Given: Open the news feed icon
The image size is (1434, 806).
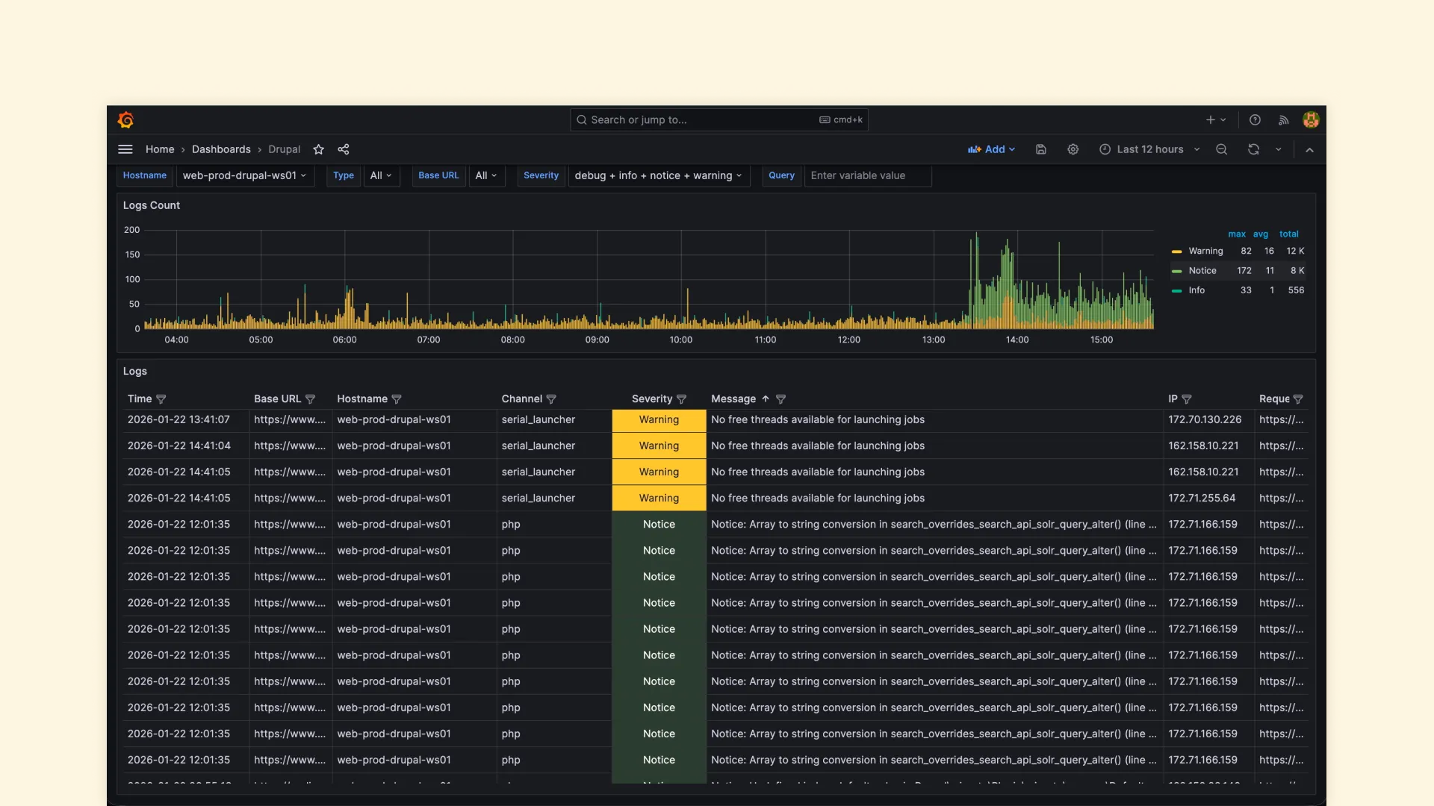Looking at the screenshot, I should click(x=1284, y=120).
